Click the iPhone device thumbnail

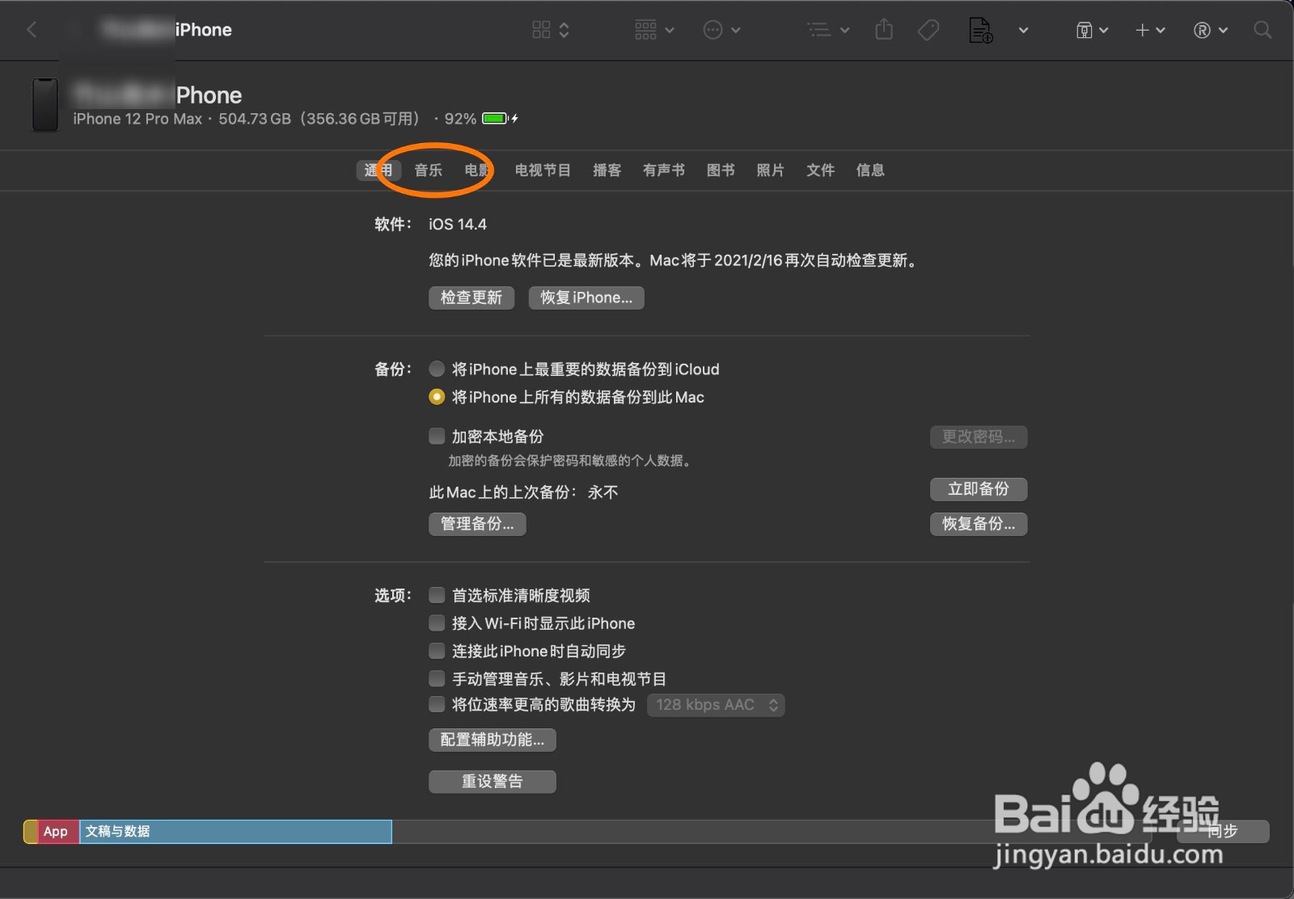click(x=45, y=105)
